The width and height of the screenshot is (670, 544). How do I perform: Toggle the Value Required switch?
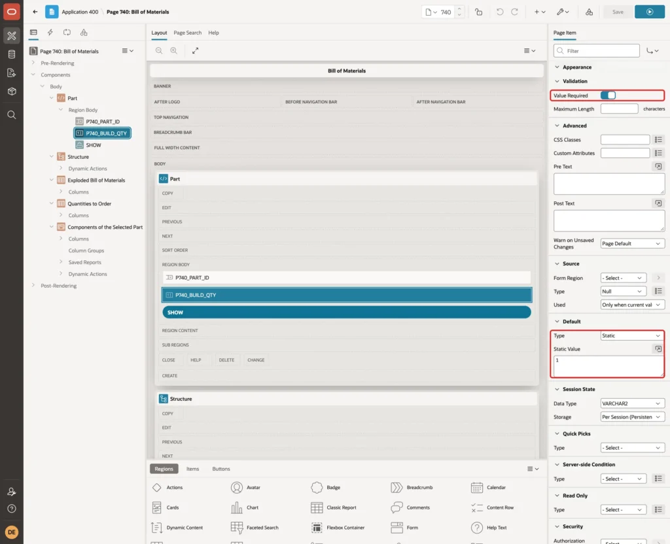click(608, 95)
